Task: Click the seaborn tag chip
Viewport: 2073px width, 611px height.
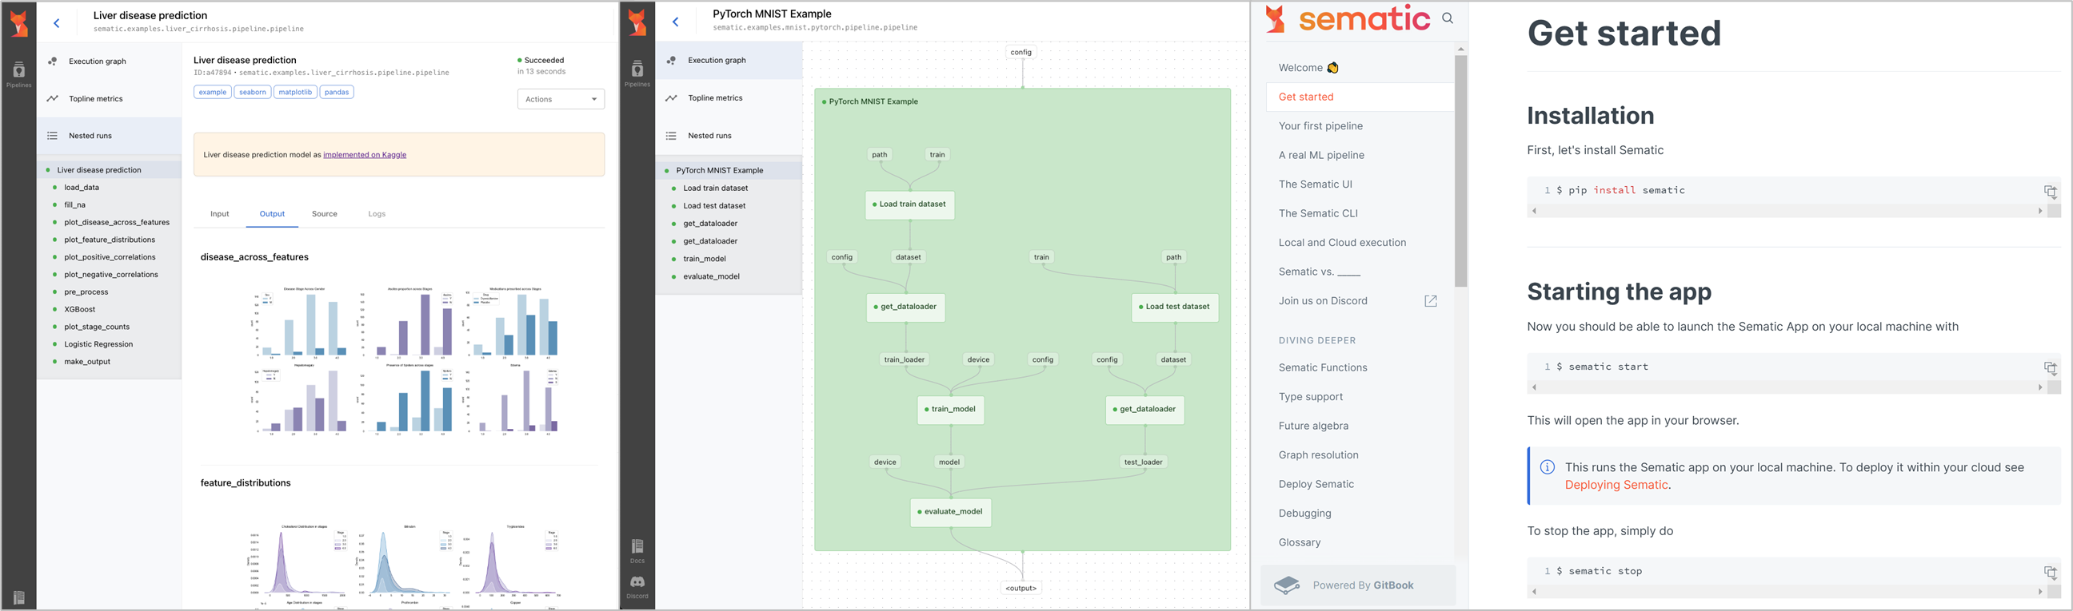Action: [x=253, y=93]
